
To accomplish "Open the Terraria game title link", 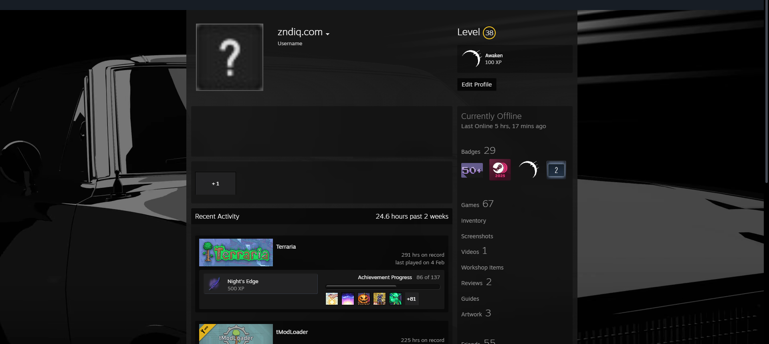I will click(x=286, y=247).
